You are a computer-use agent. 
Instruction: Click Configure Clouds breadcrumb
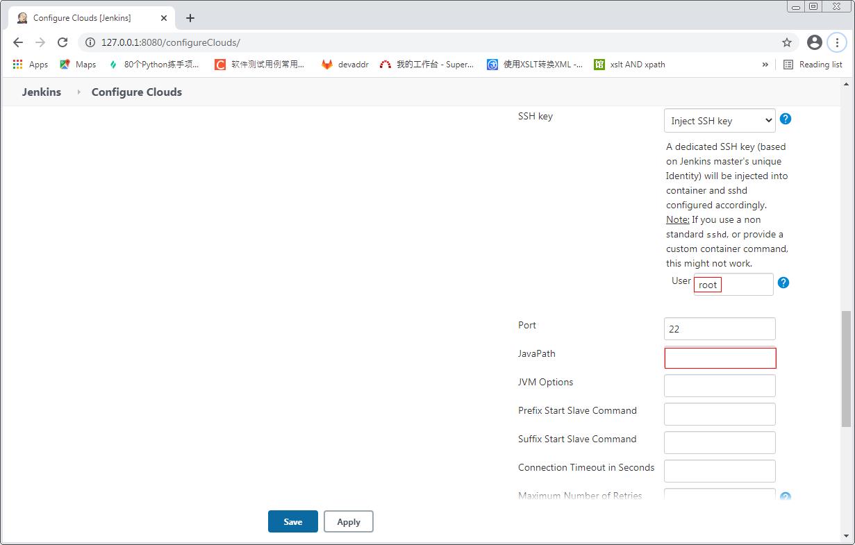(x=137, y=92)
